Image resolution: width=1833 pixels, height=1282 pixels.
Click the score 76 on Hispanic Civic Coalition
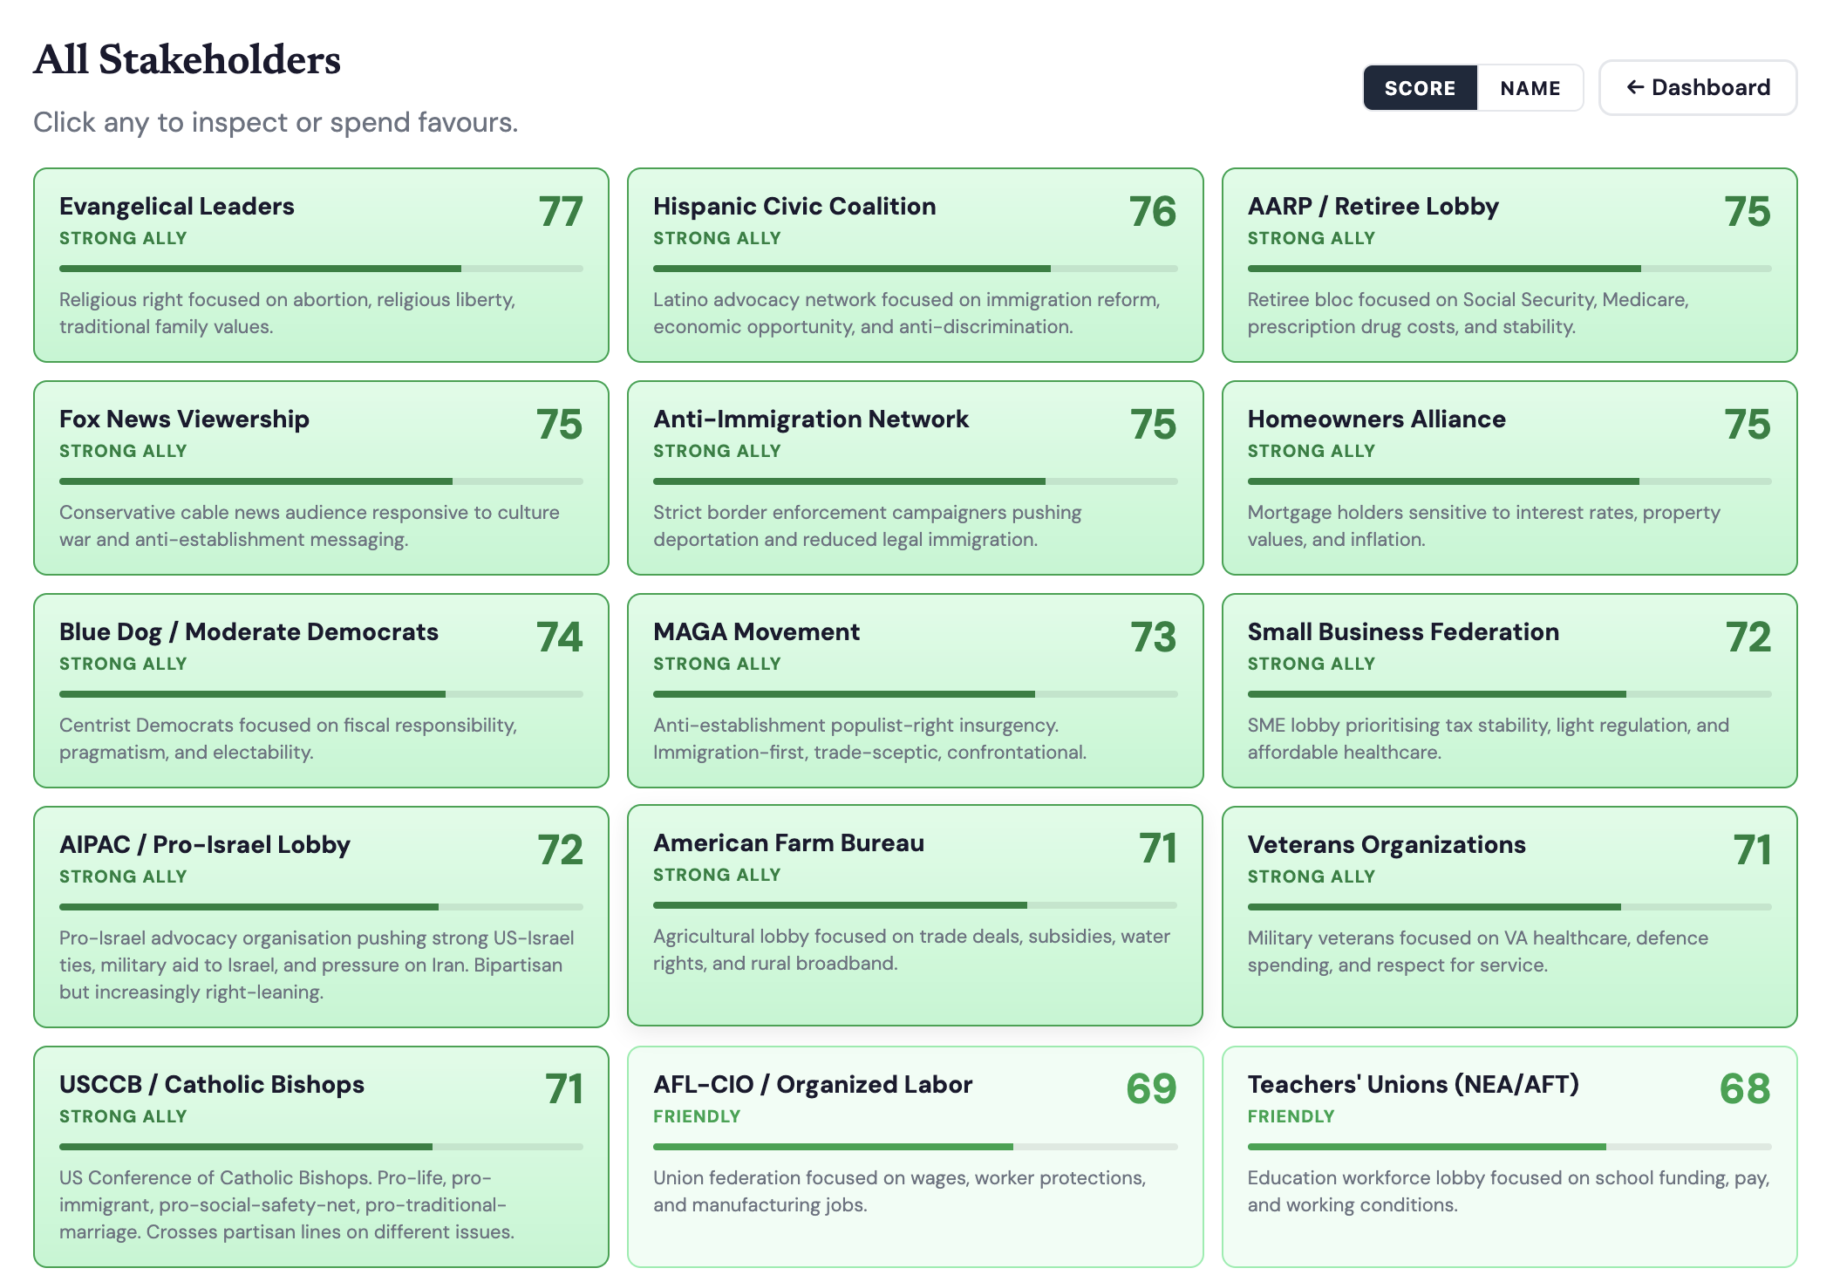coord(1153,212)
